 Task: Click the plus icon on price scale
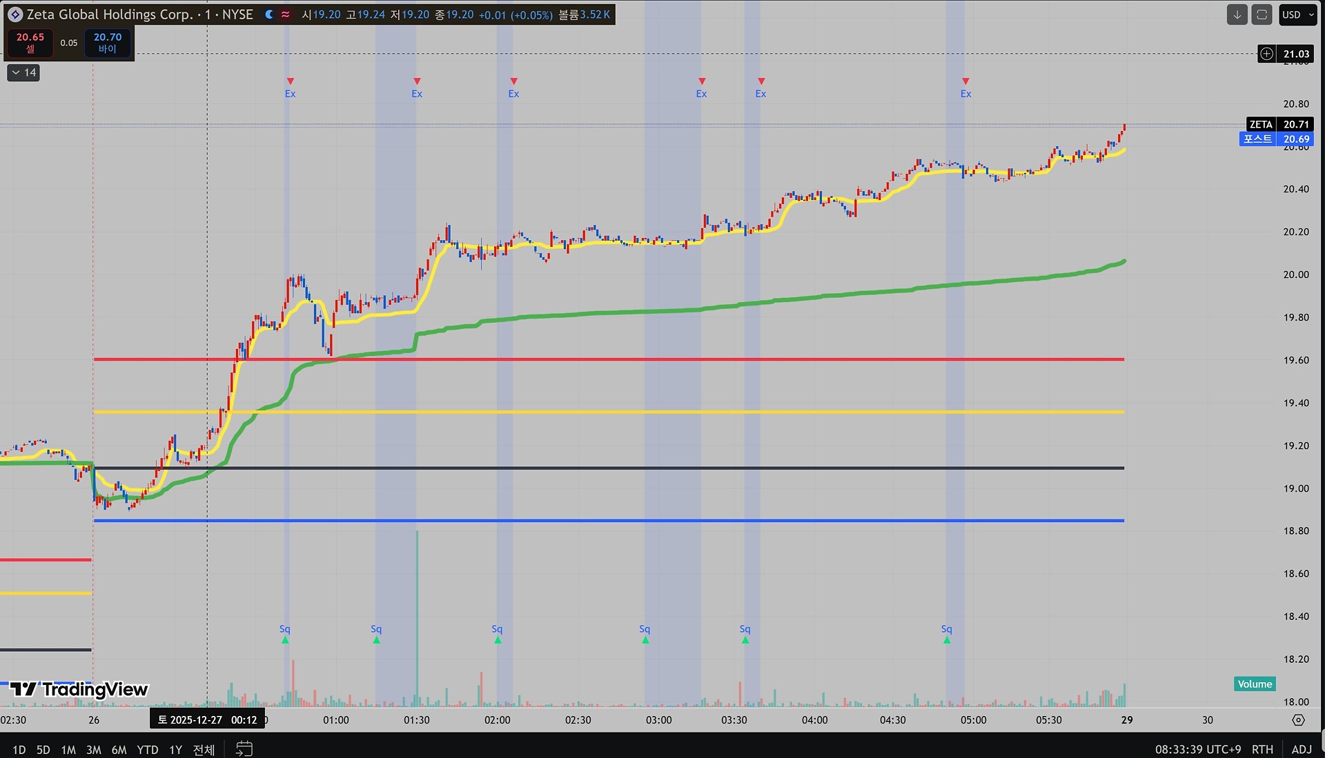click(x=1266, y=54)
